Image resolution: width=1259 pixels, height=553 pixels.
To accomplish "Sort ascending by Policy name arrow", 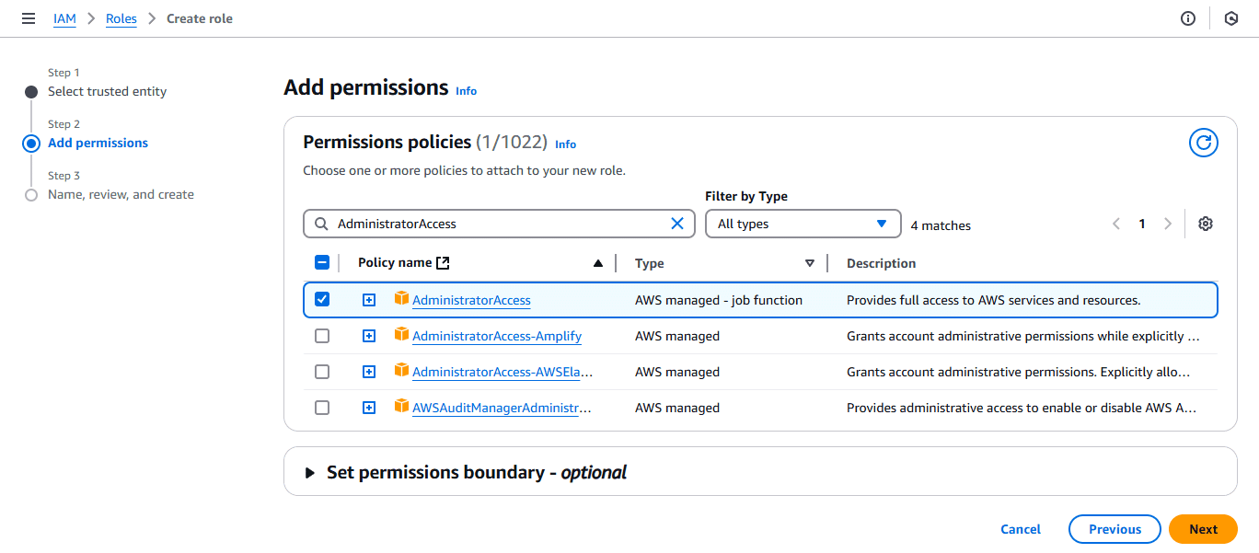I will point(598,263).
